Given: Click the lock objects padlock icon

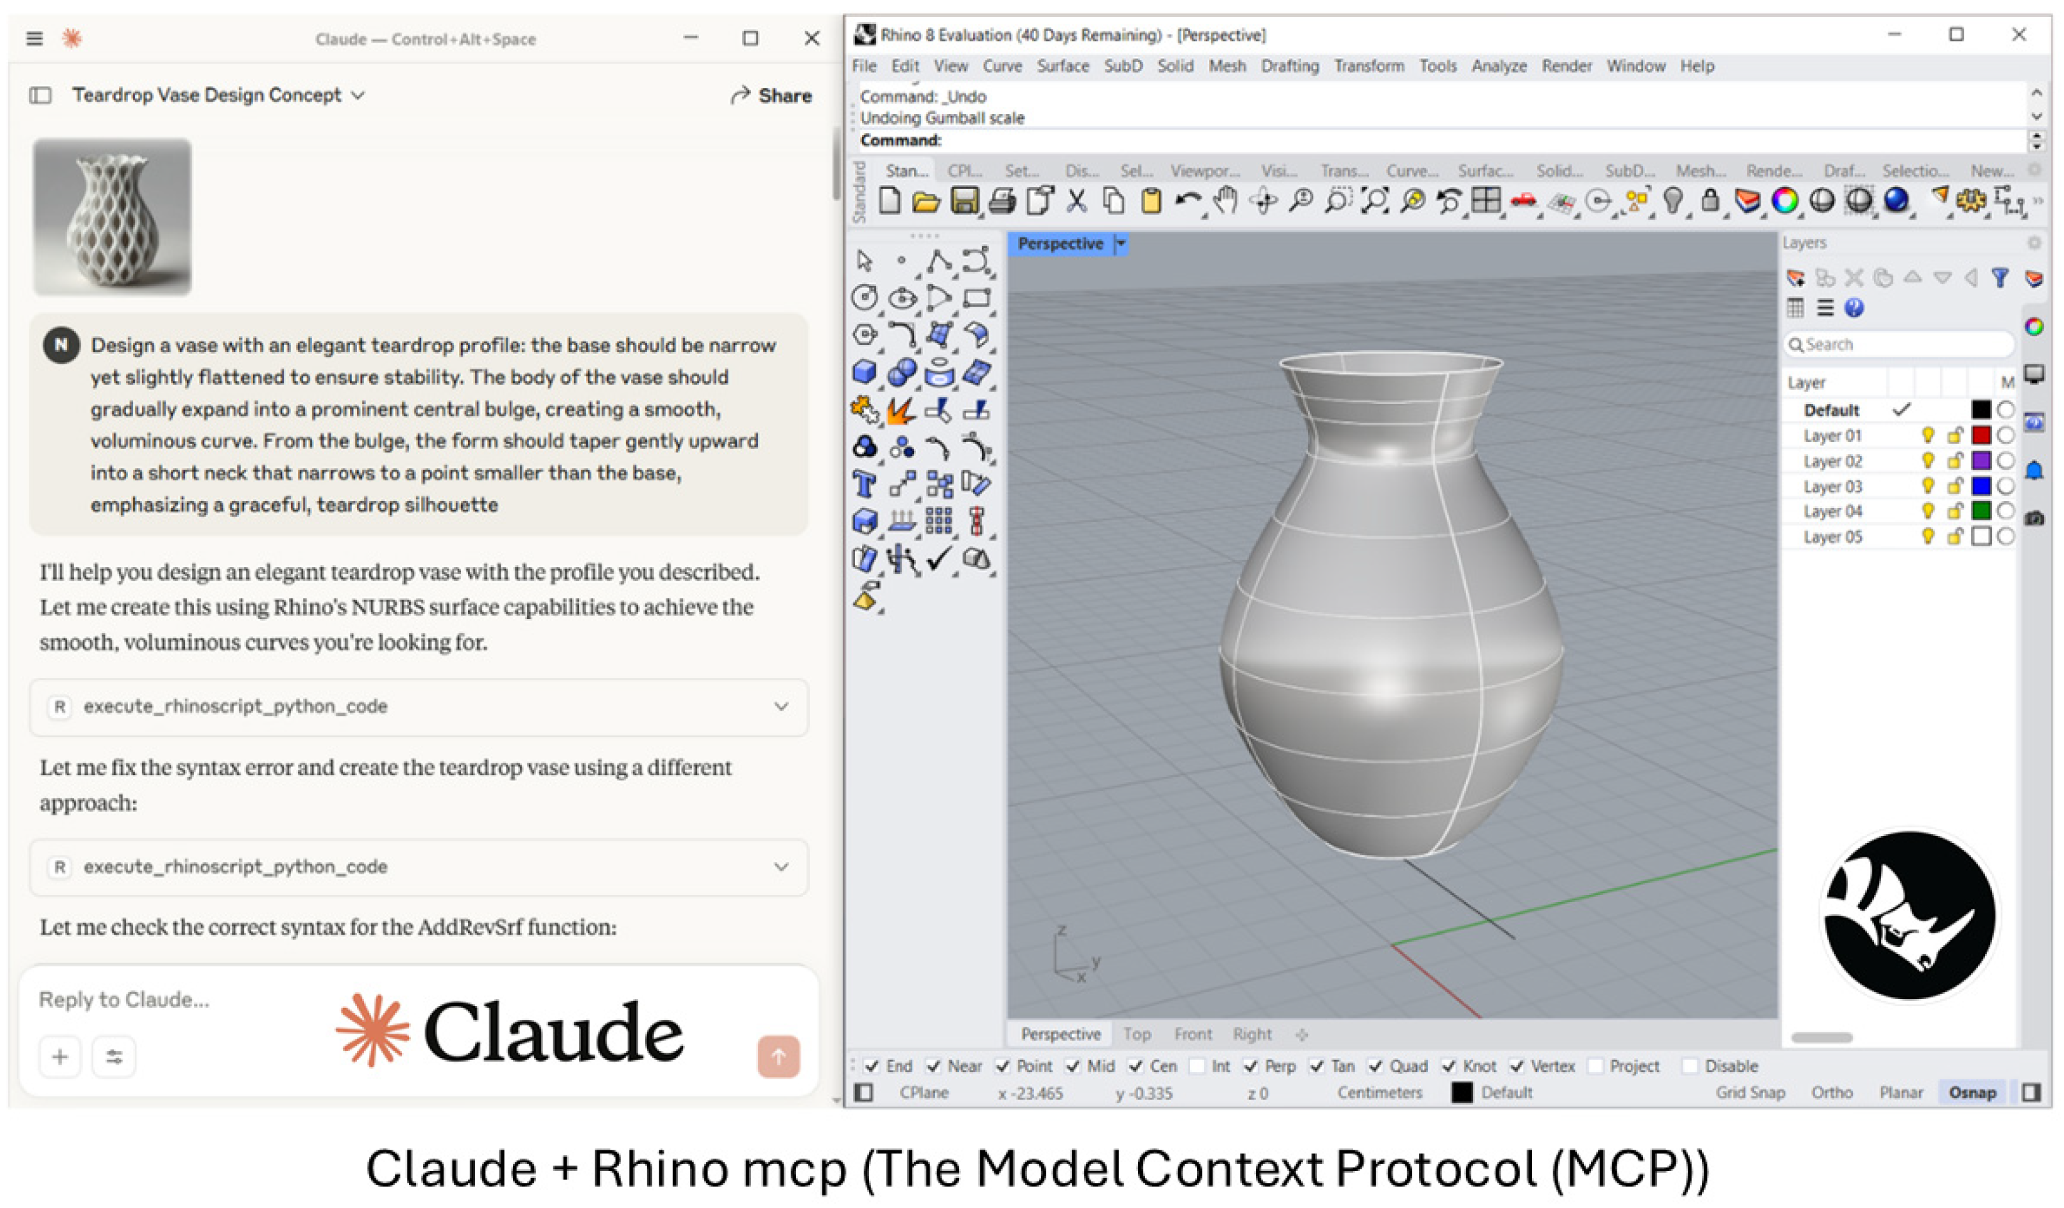Looking at the screenshot, I should coord(1710,200).
